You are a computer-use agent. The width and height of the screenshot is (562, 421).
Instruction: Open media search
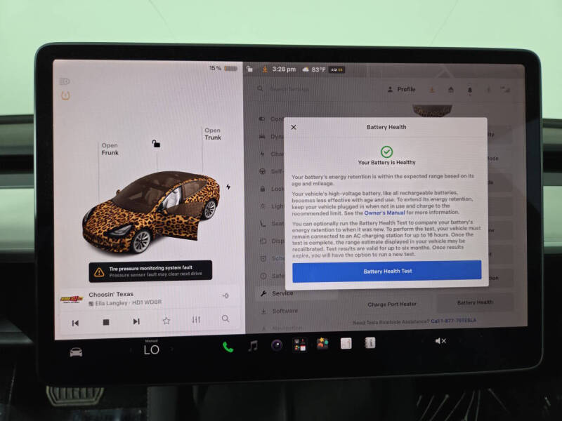225,319
